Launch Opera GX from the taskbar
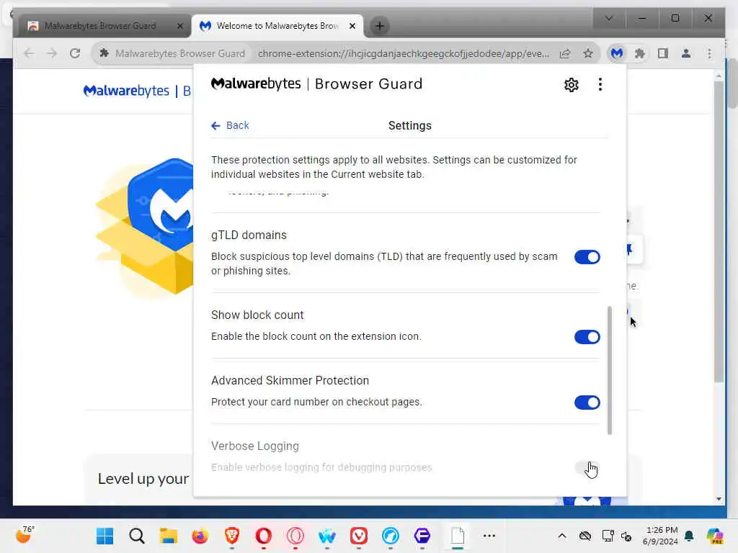The width and height of the screenshot is (738, 553). (x=295, y=536)
